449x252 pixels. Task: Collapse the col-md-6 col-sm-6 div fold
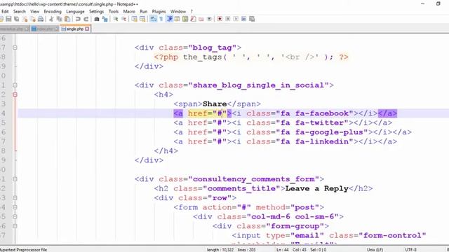pyautogui.click(x=15, y=216)
